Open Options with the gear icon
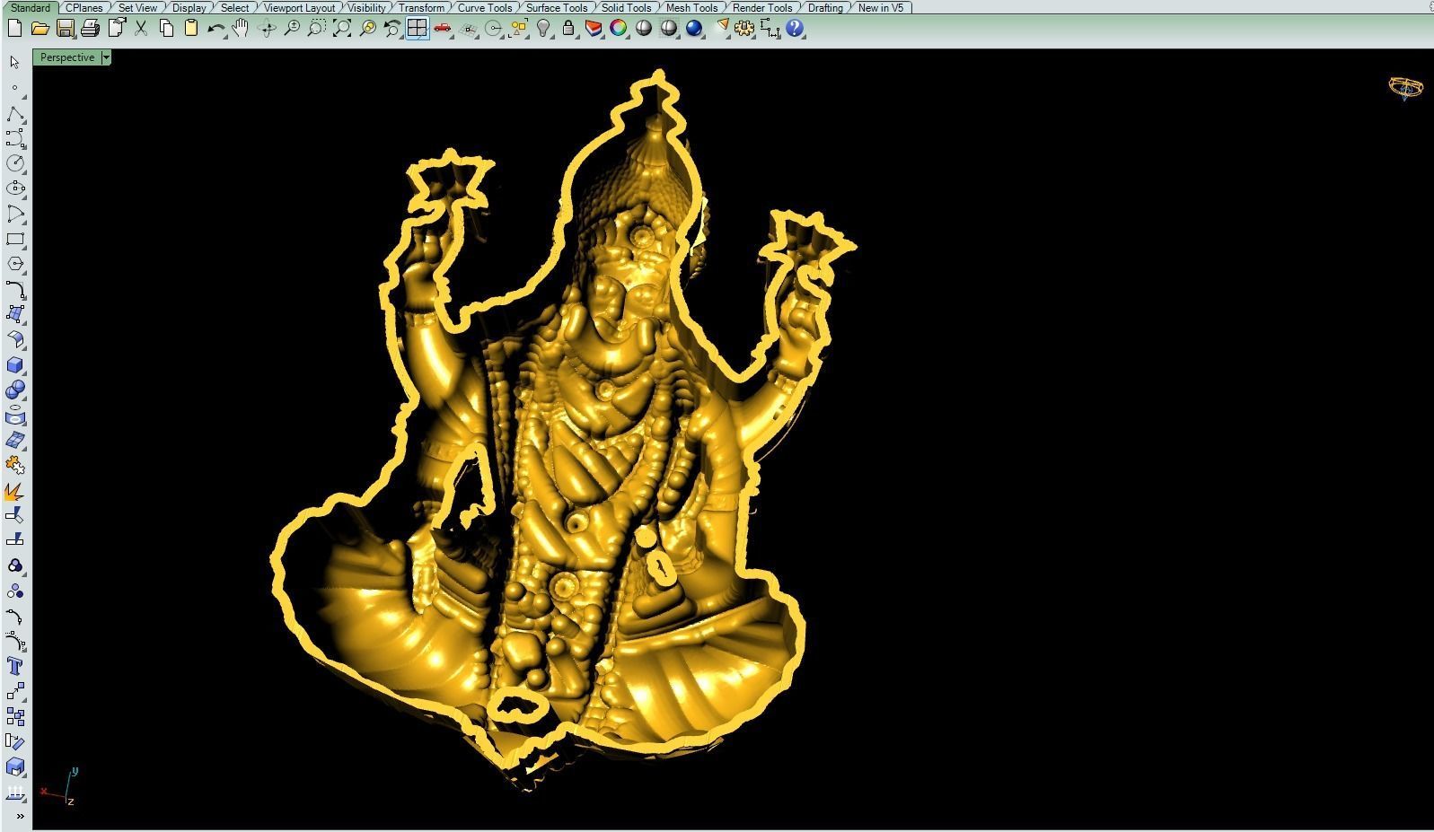This screenshot has height=832, width=1434. [x=744, y=29]
